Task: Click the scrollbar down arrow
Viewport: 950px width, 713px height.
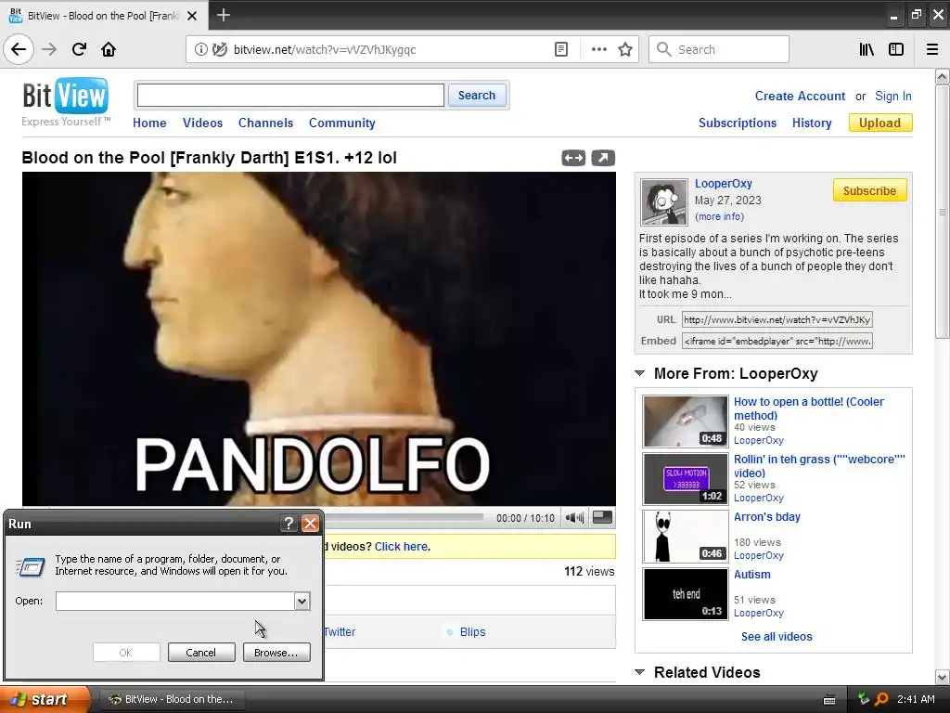Action: pyautogui.click(x=942, y=677)
